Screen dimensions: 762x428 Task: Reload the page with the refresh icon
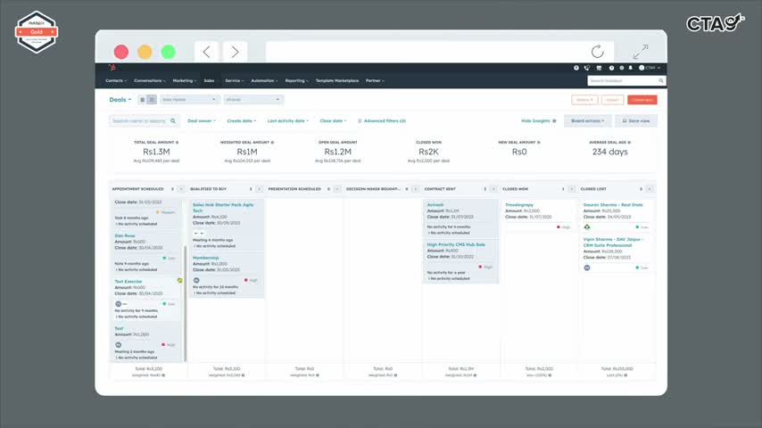click(597, 51)
